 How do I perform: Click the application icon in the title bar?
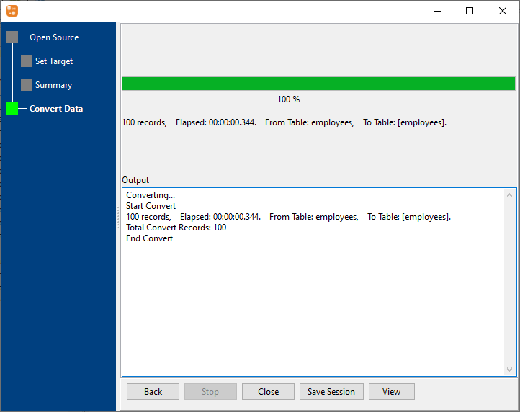coord(12,11)
